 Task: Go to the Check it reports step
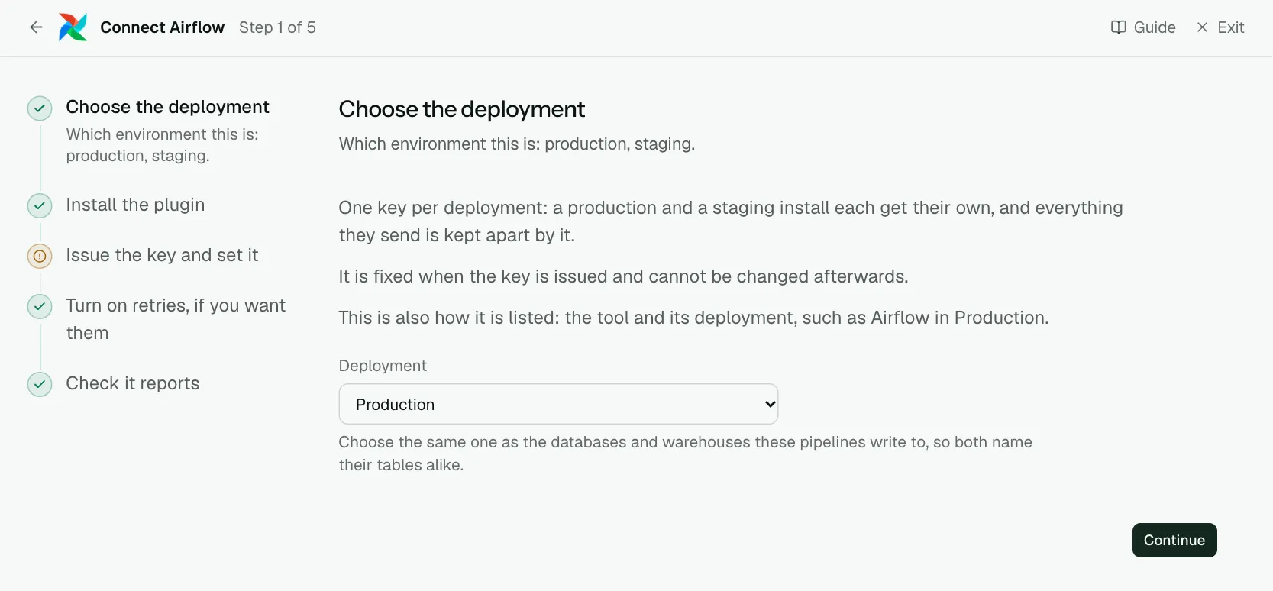click(x=133, y=383)
